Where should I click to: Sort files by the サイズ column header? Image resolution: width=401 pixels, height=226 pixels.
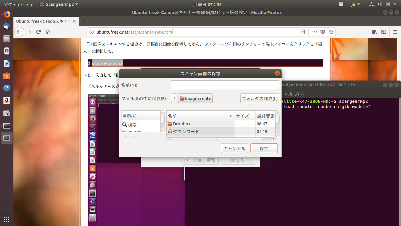click(244, 116)
